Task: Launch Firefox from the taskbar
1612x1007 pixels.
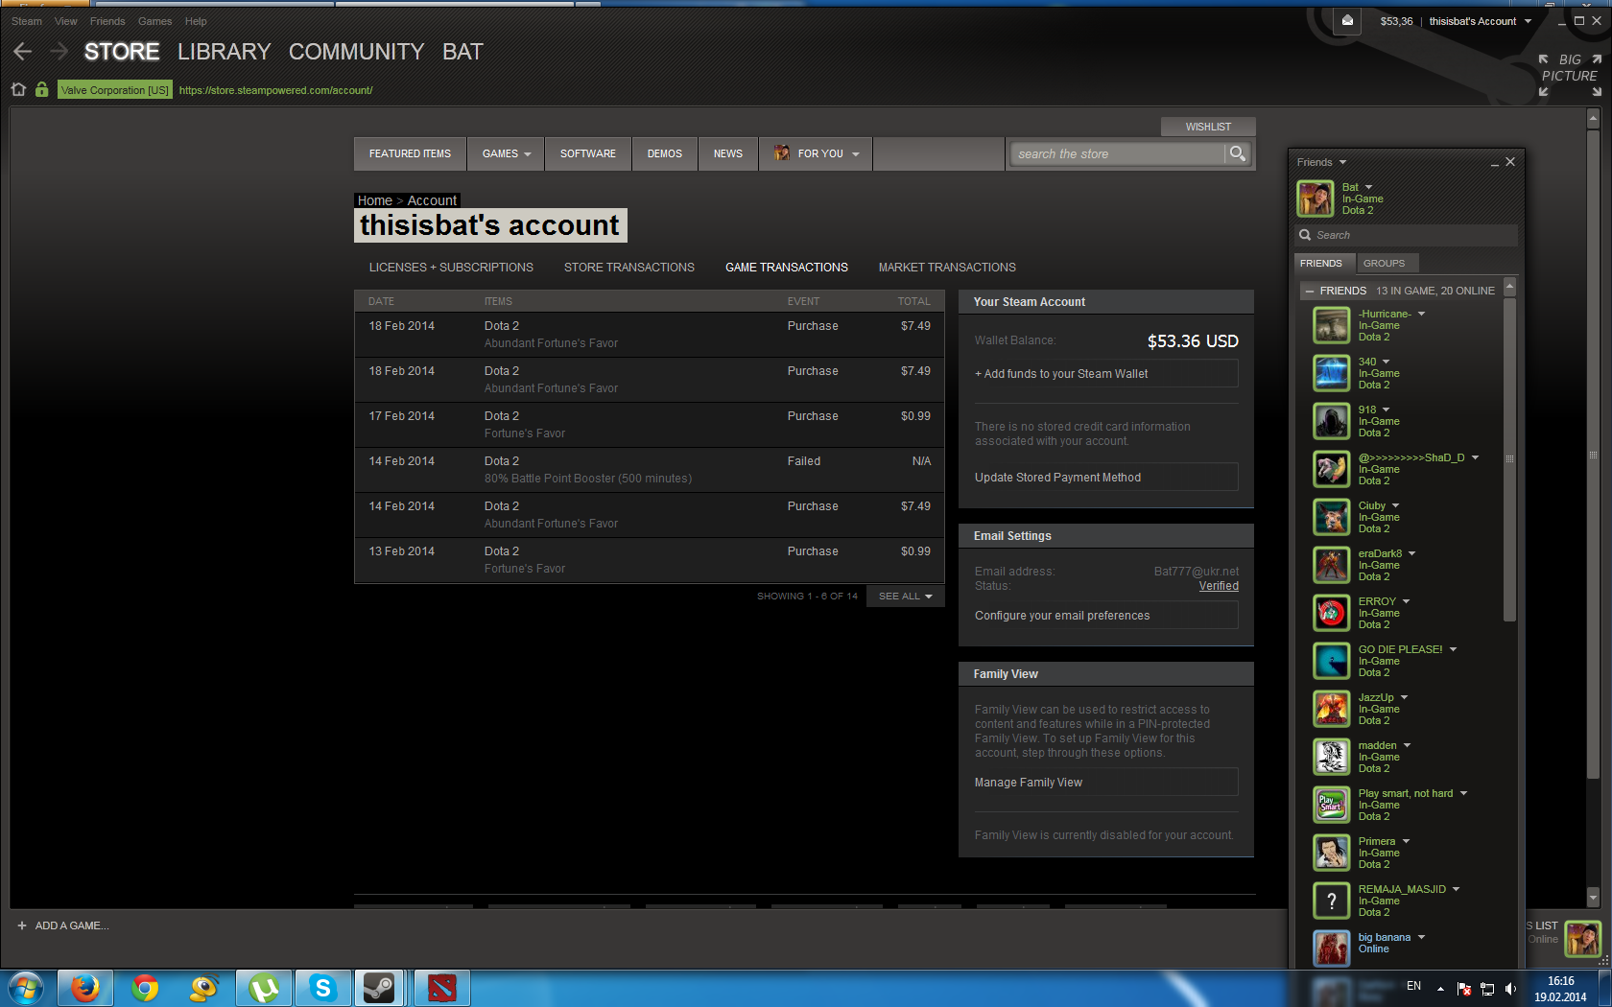Action: point(85,988)
